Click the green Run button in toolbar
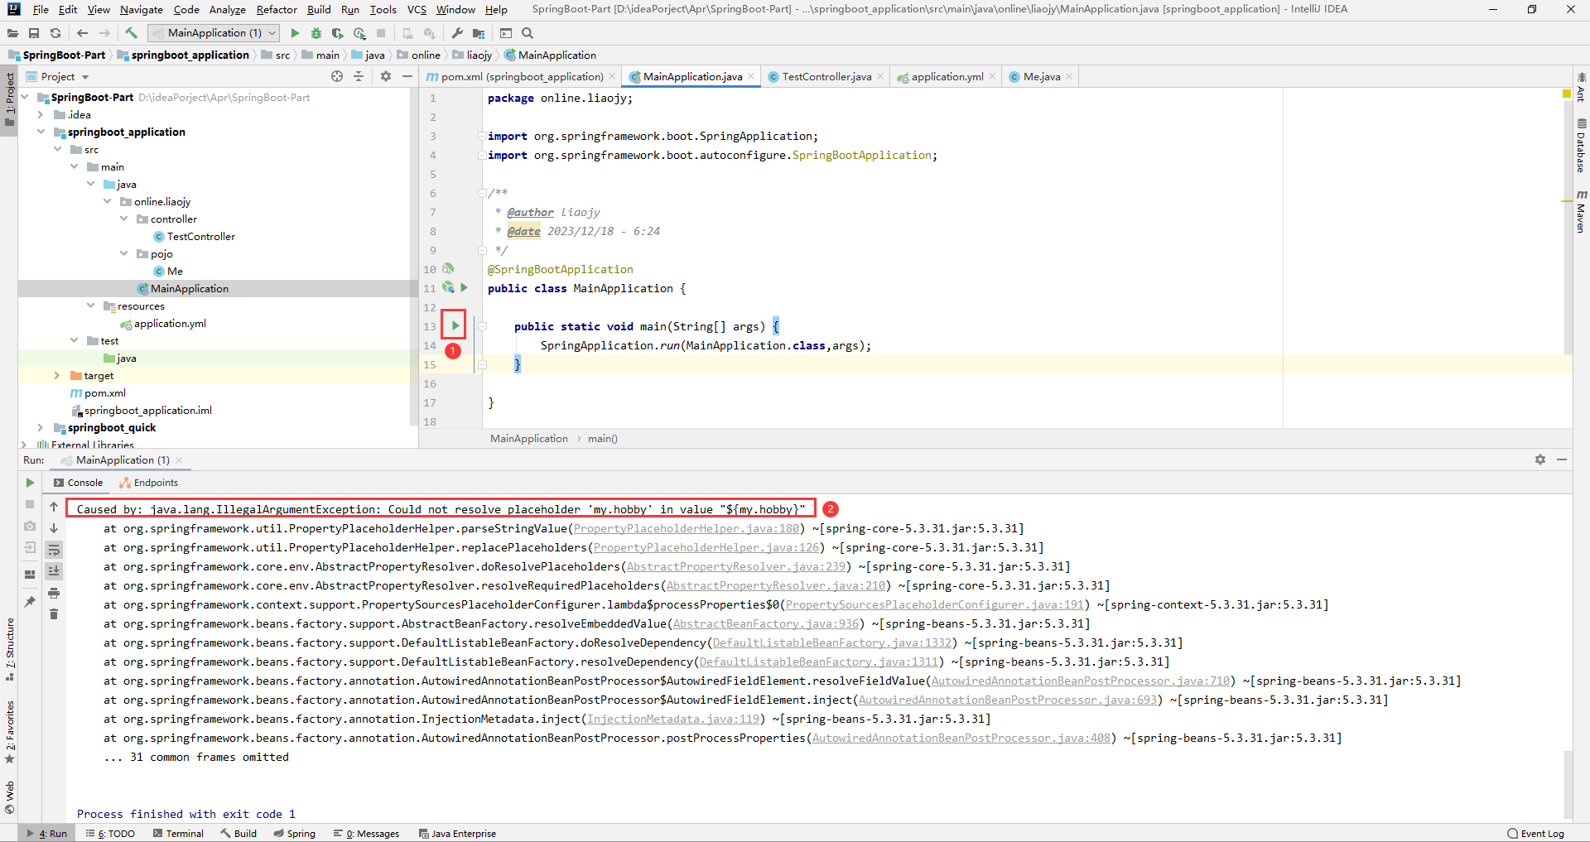 click(295, 33)
